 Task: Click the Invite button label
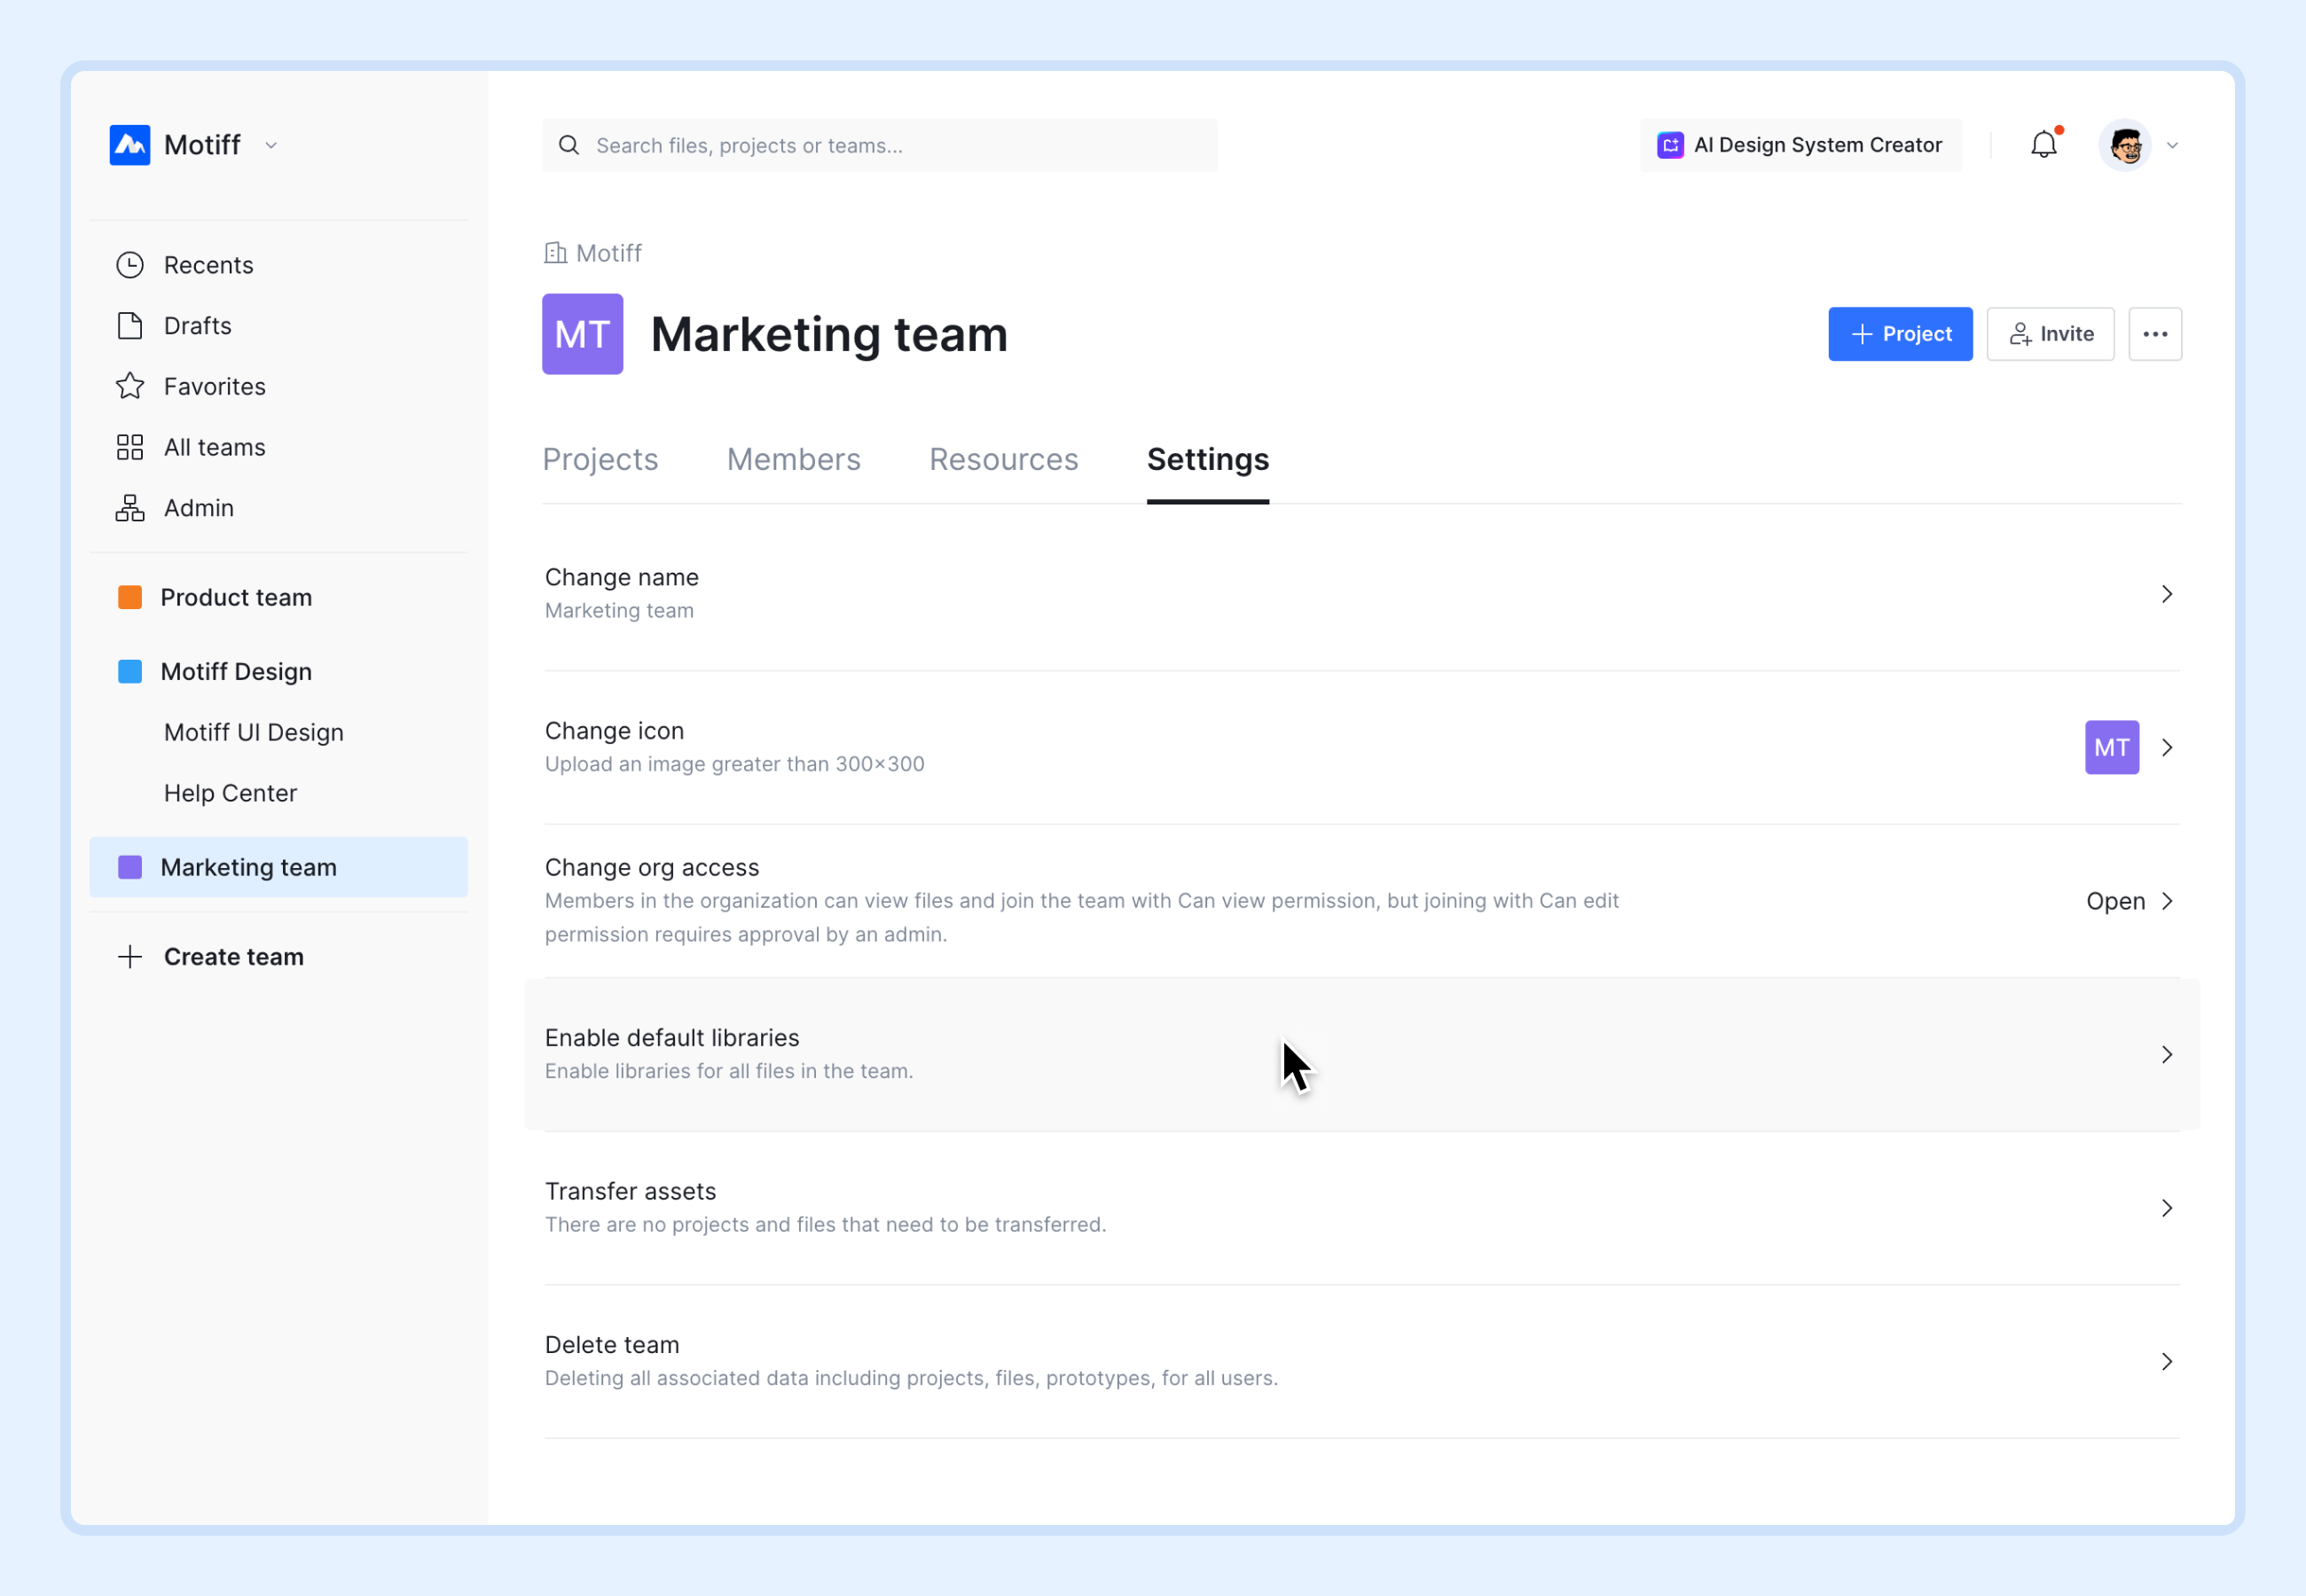coord(2067,334)
